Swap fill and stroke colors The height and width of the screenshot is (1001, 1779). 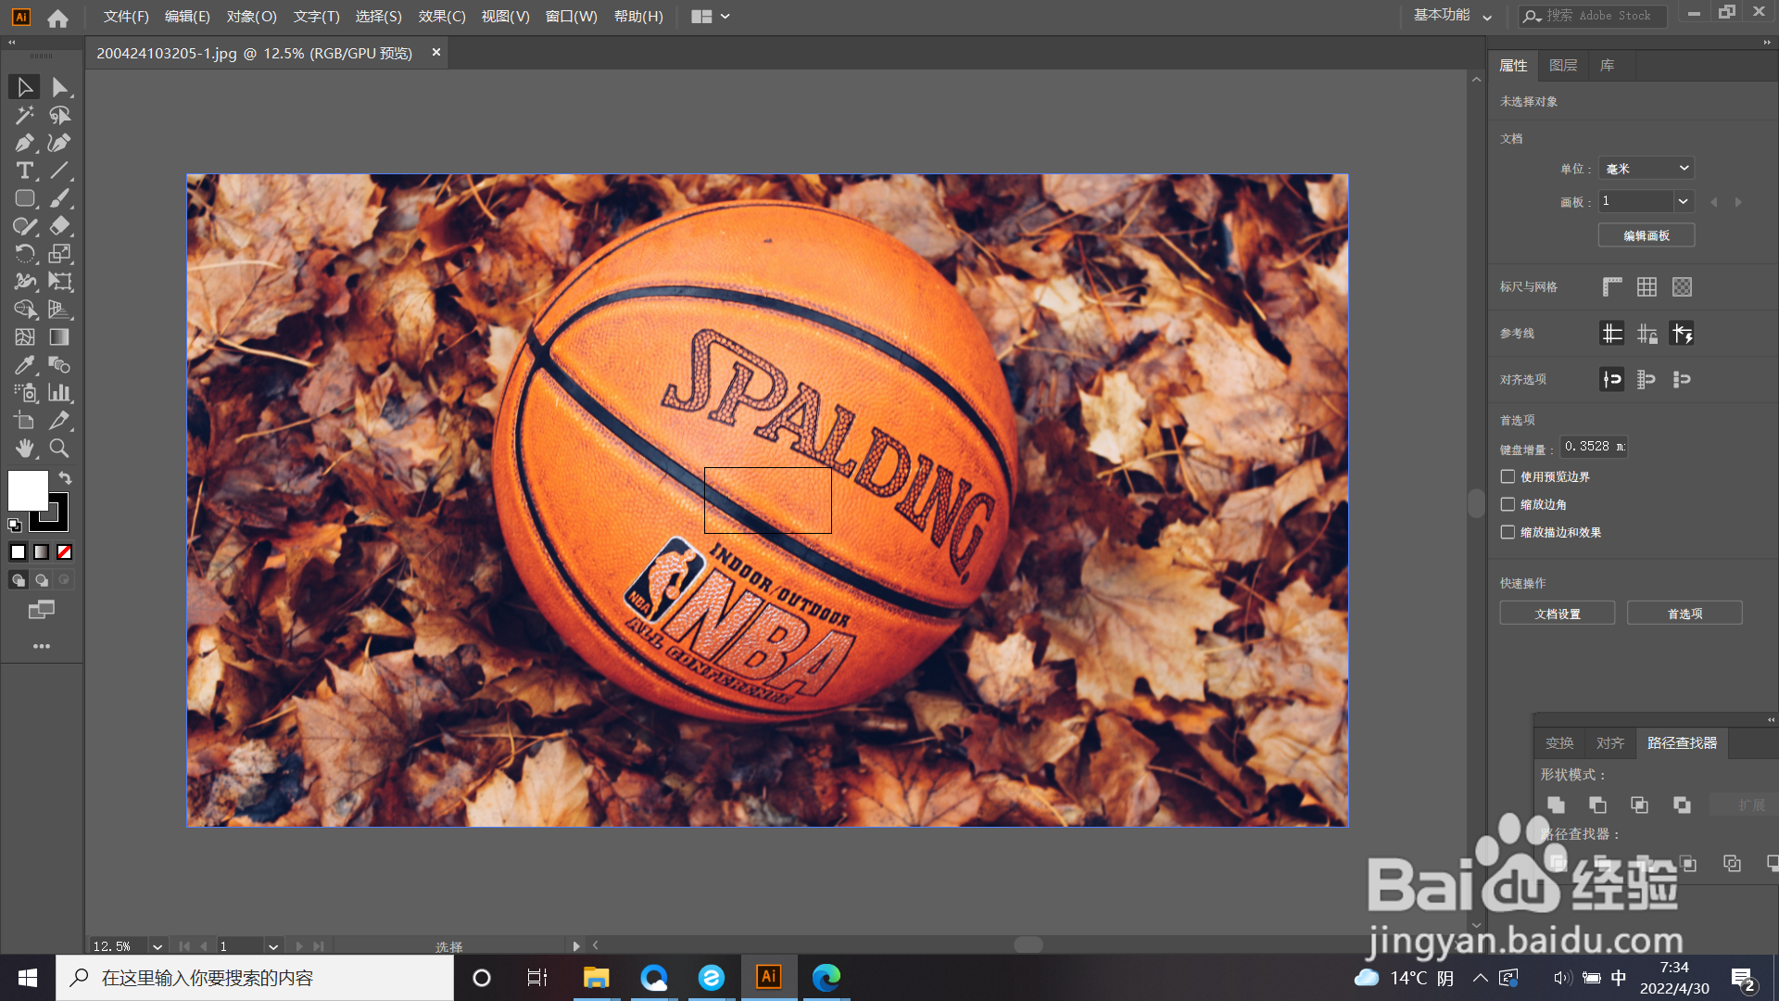click(x=66, y=478)
